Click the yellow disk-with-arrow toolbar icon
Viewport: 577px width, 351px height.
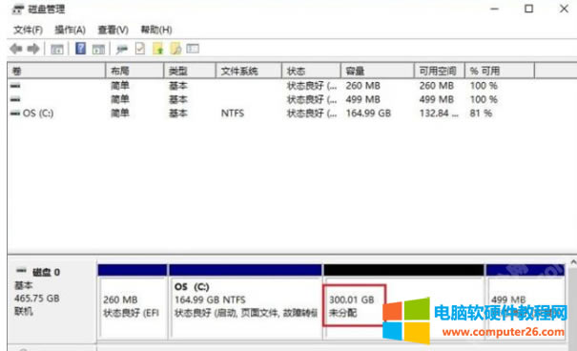158,49
